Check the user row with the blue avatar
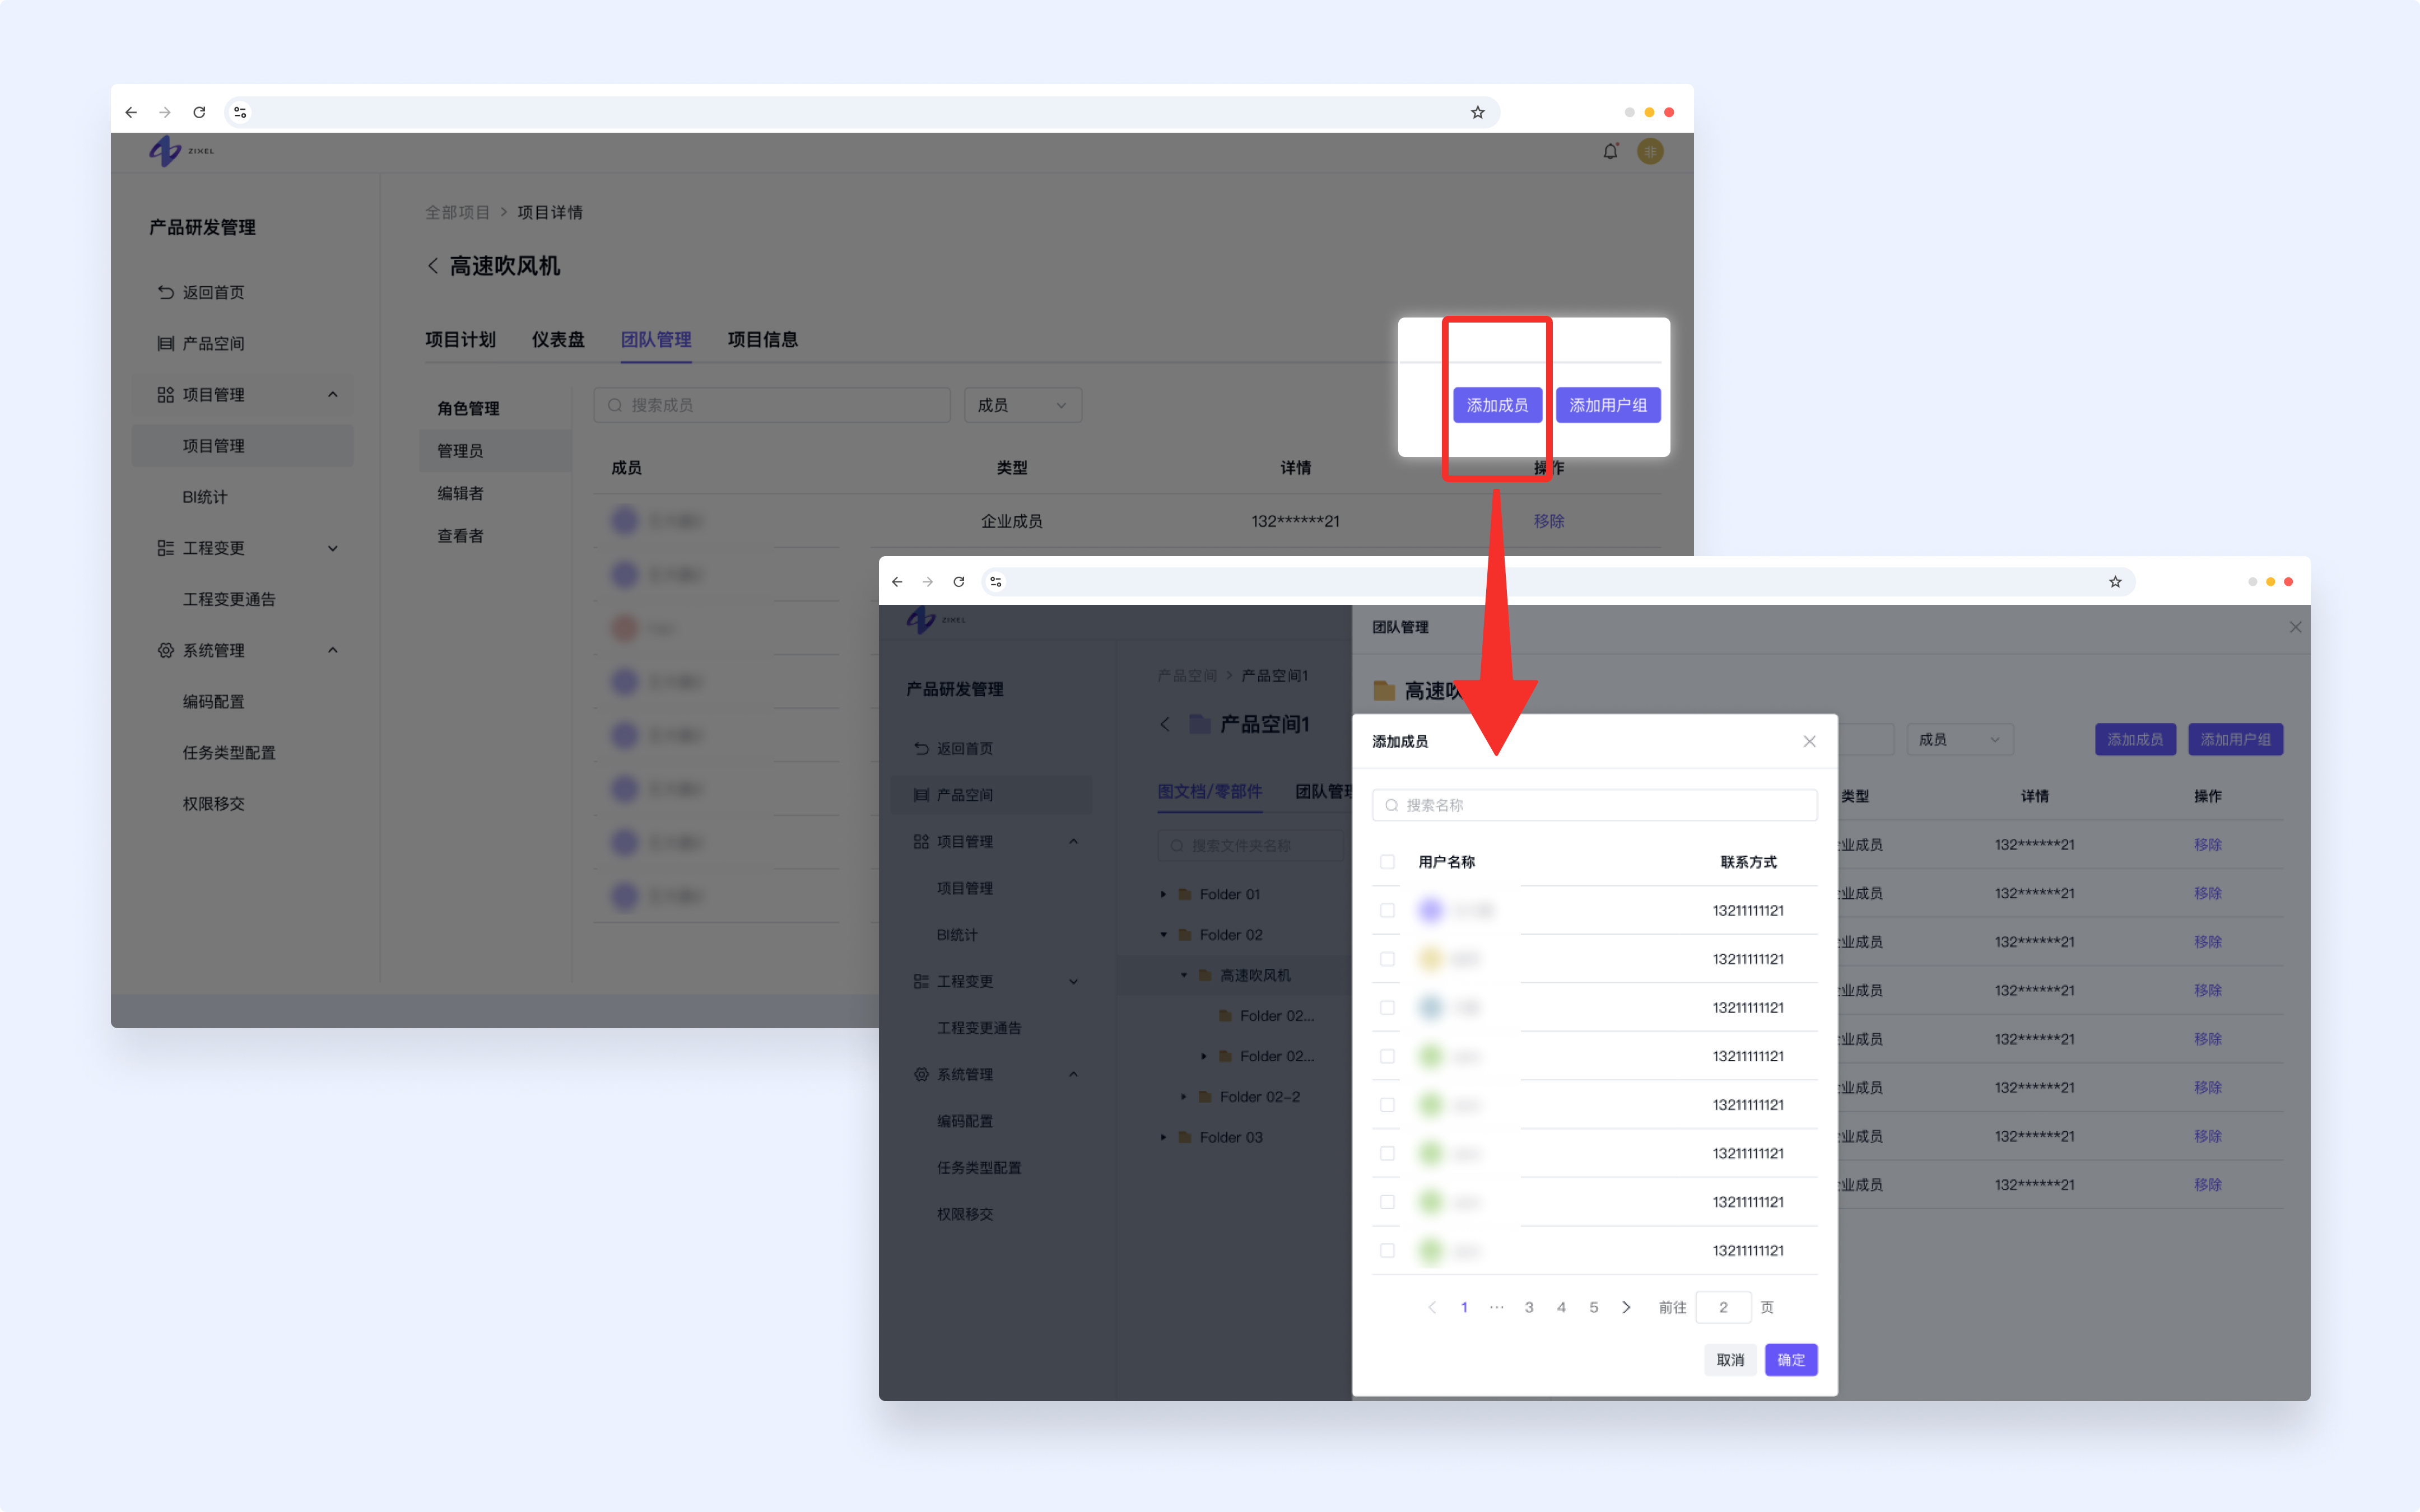This screenshot has height=1512, width=2420. pos(1387,1008)
